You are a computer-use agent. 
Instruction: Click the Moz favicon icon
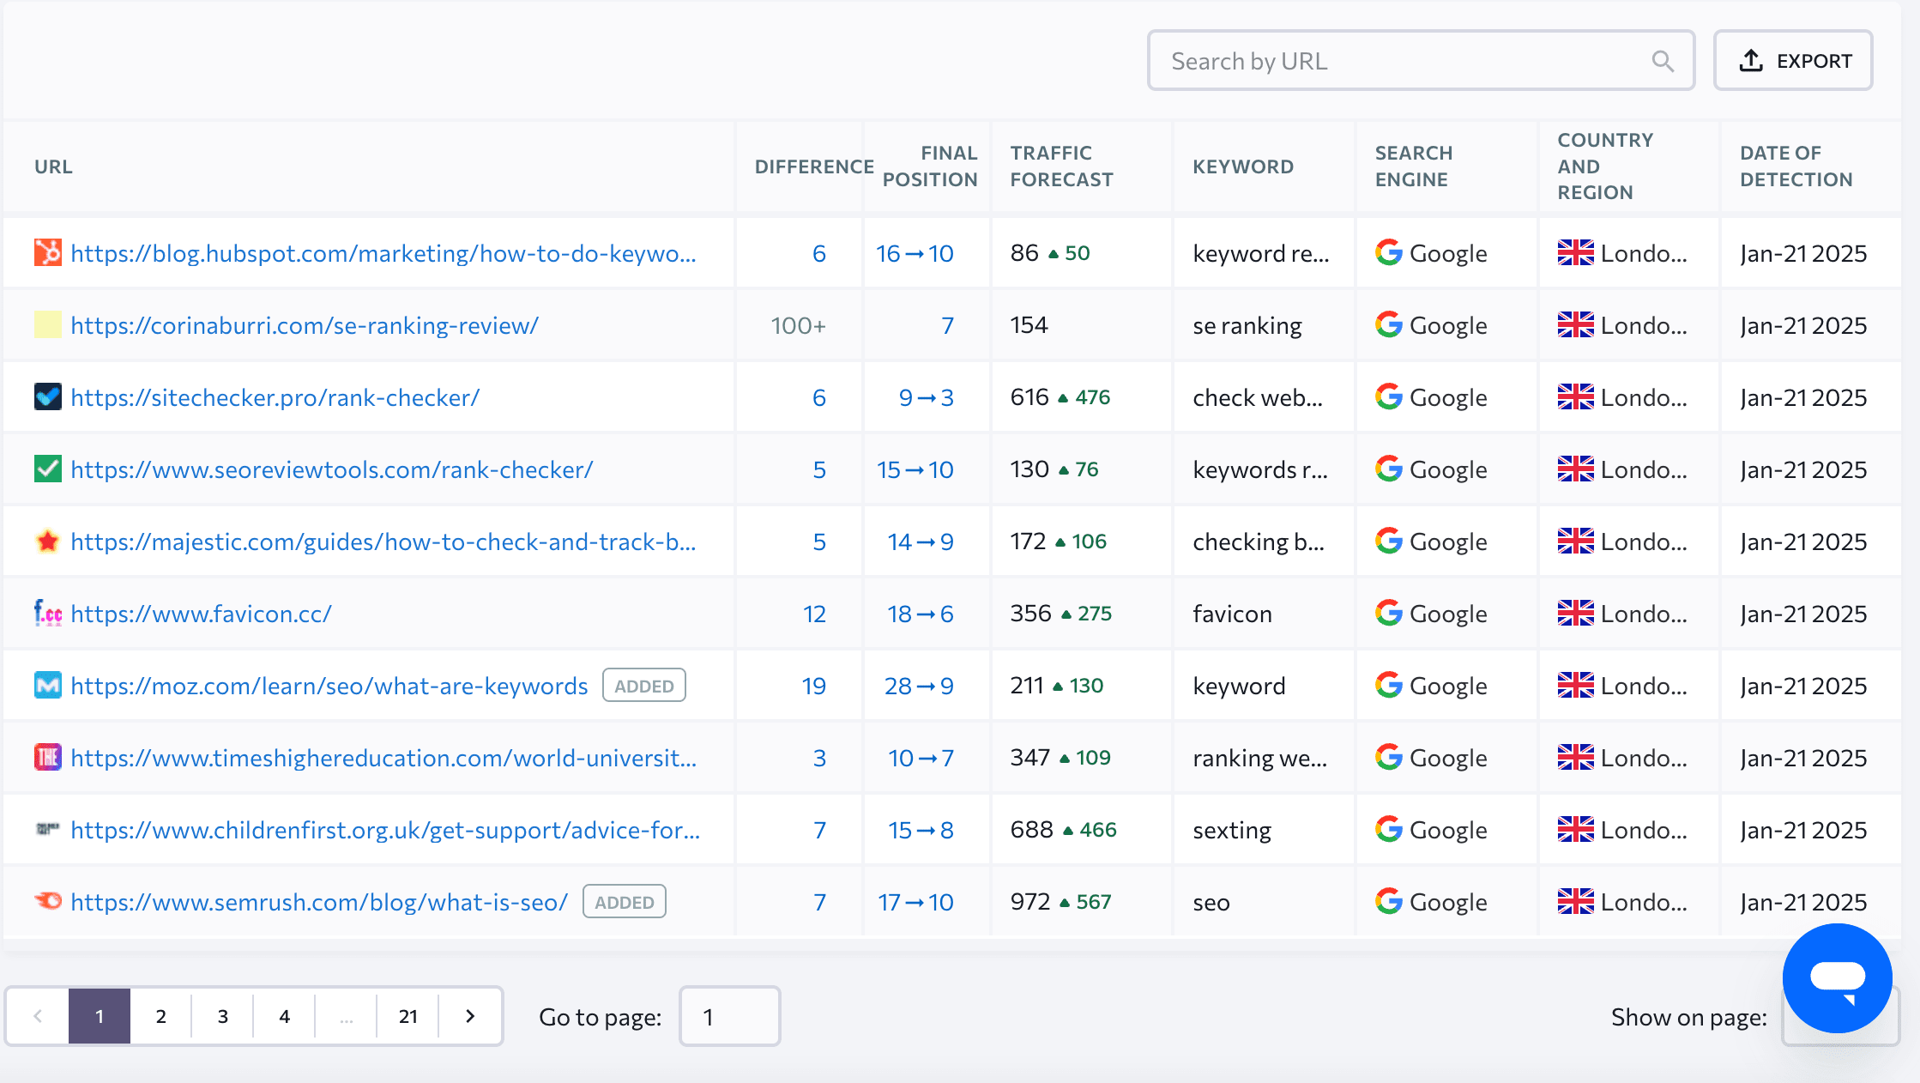tap(46, 685)
